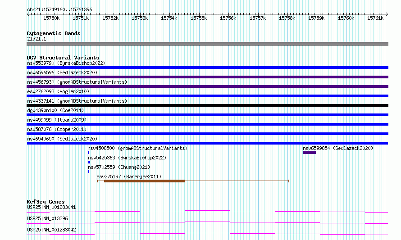Open the RefSeq Genes track heading
This screenshot has width=401, height=240.
[46, 202]
